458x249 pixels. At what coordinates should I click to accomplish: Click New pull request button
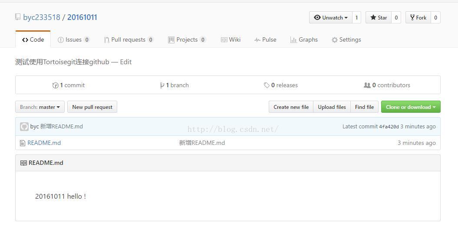click(x=92, y=107)
